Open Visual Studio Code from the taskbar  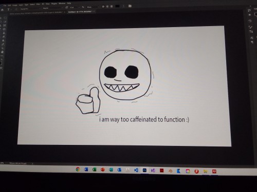pyautogui.click(x=136, y=170)
